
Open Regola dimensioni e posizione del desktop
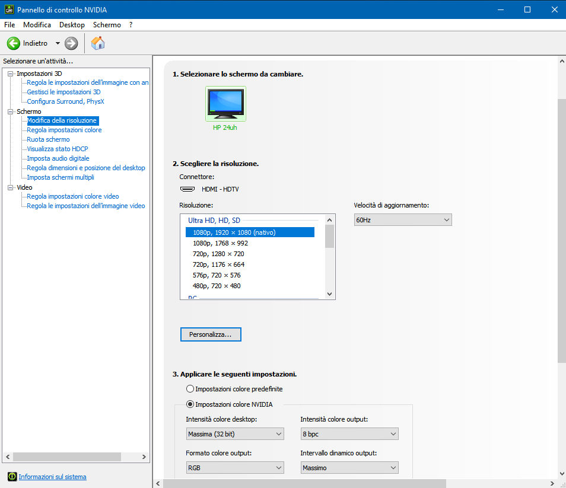coord(86,168)
